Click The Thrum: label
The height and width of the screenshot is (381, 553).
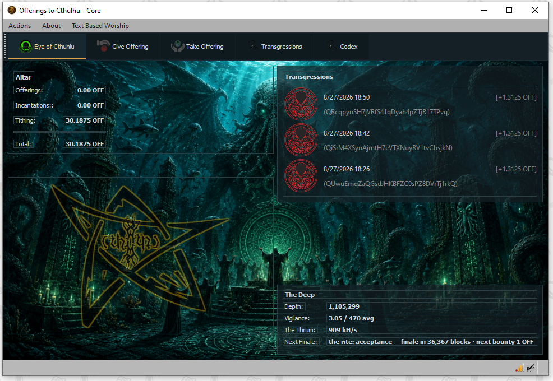[x=300, y=330]
